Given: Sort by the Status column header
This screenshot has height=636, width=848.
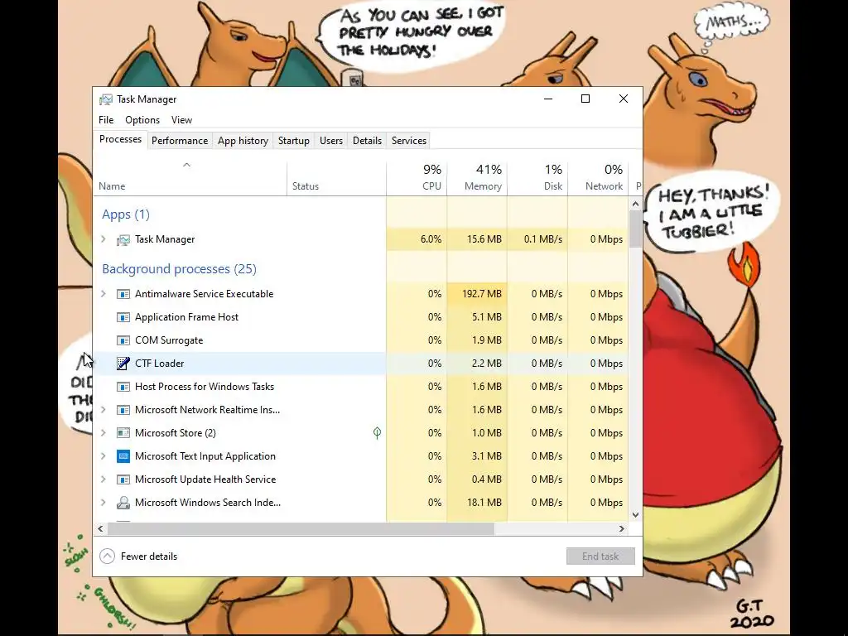Looking at the screenshot, I should coord(336,178).
